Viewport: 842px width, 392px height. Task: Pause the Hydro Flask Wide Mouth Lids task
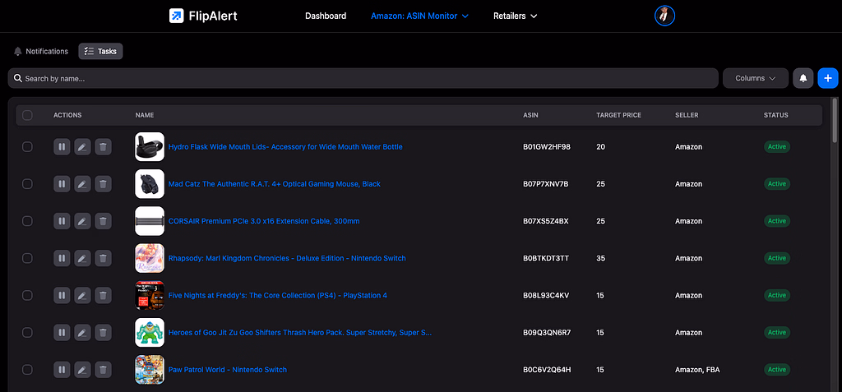(x=62, y=146)
